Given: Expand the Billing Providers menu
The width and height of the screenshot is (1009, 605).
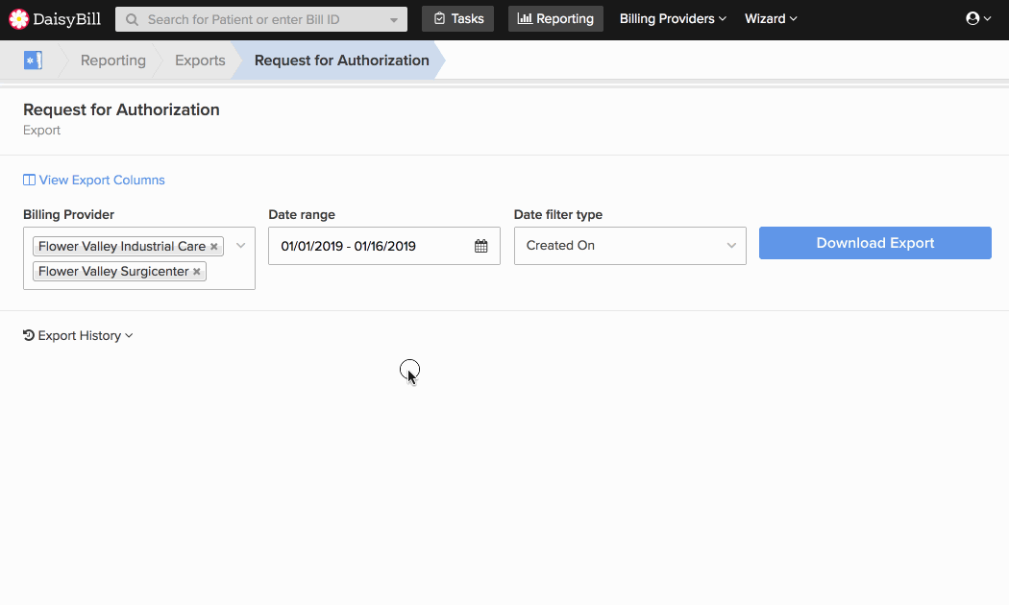Looking at the screenshot, I should (673, 18).
